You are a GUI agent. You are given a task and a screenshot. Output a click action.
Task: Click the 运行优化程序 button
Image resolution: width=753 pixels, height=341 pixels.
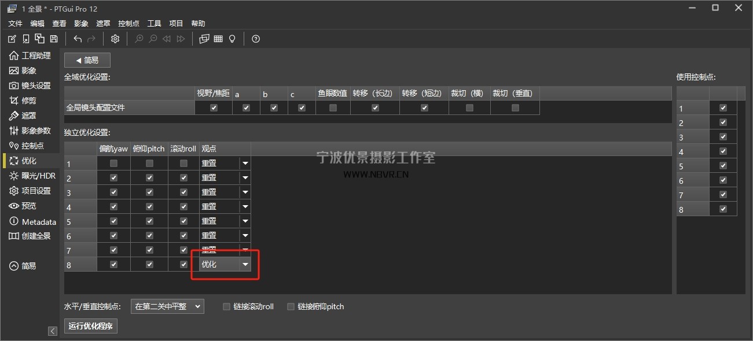[90, 325]
